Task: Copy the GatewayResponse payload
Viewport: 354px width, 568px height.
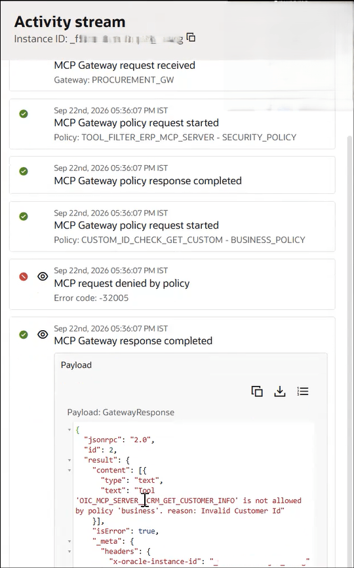Action: [257, 391]
